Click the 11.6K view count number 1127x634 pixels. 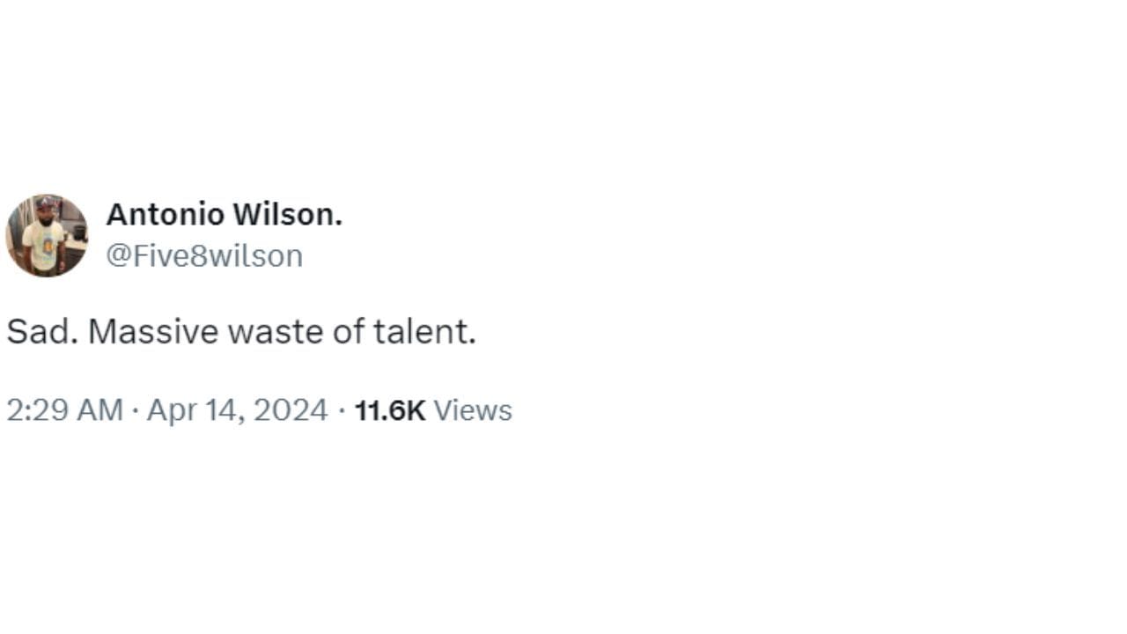389,410
